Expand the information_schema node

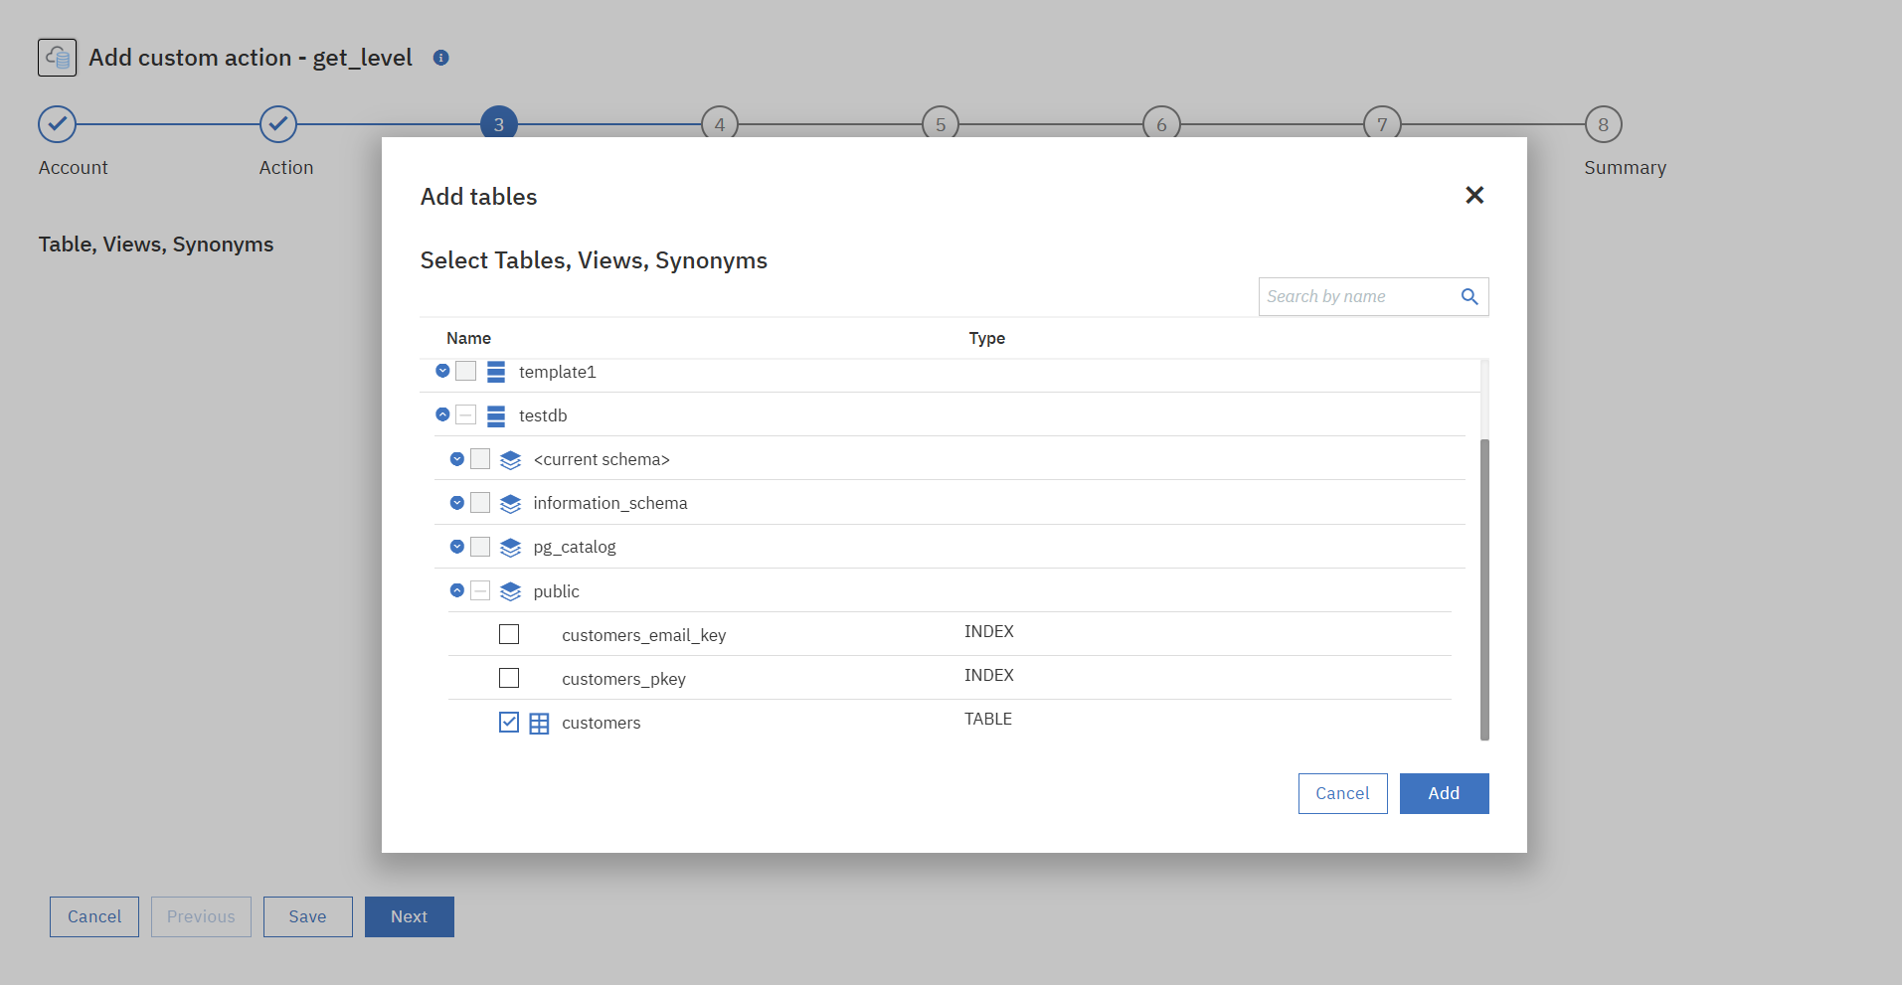pos(457,502)
